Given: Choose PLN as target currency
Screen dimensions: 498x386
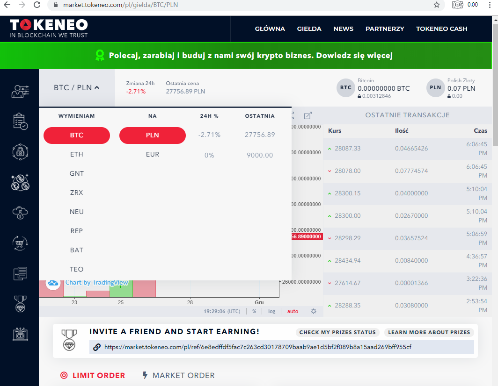Looking at the screenshot, I should [x=153, y=136].
